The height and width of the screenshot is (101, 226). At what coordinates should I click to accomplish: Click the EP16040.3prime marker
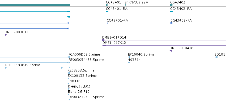pos(129,57)
